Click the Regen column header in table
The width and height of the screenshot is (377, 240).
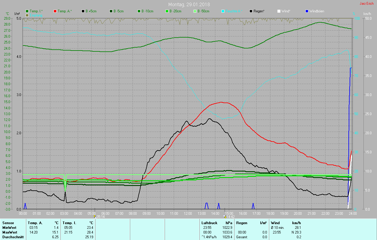[242, 223]
